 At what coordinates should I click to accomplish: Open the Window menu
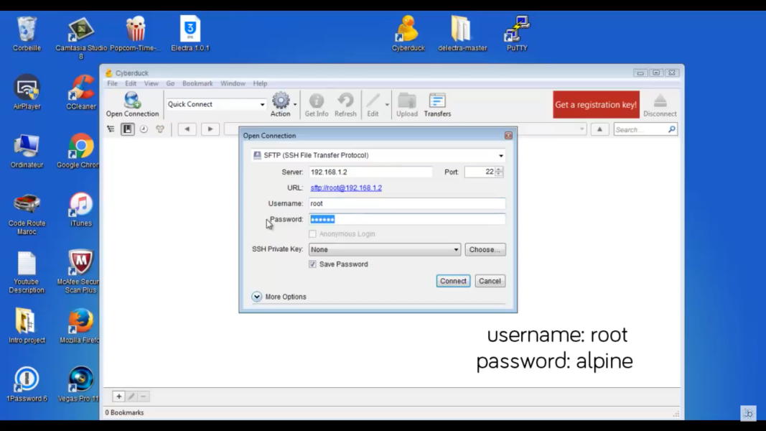[x=233, y=83]
